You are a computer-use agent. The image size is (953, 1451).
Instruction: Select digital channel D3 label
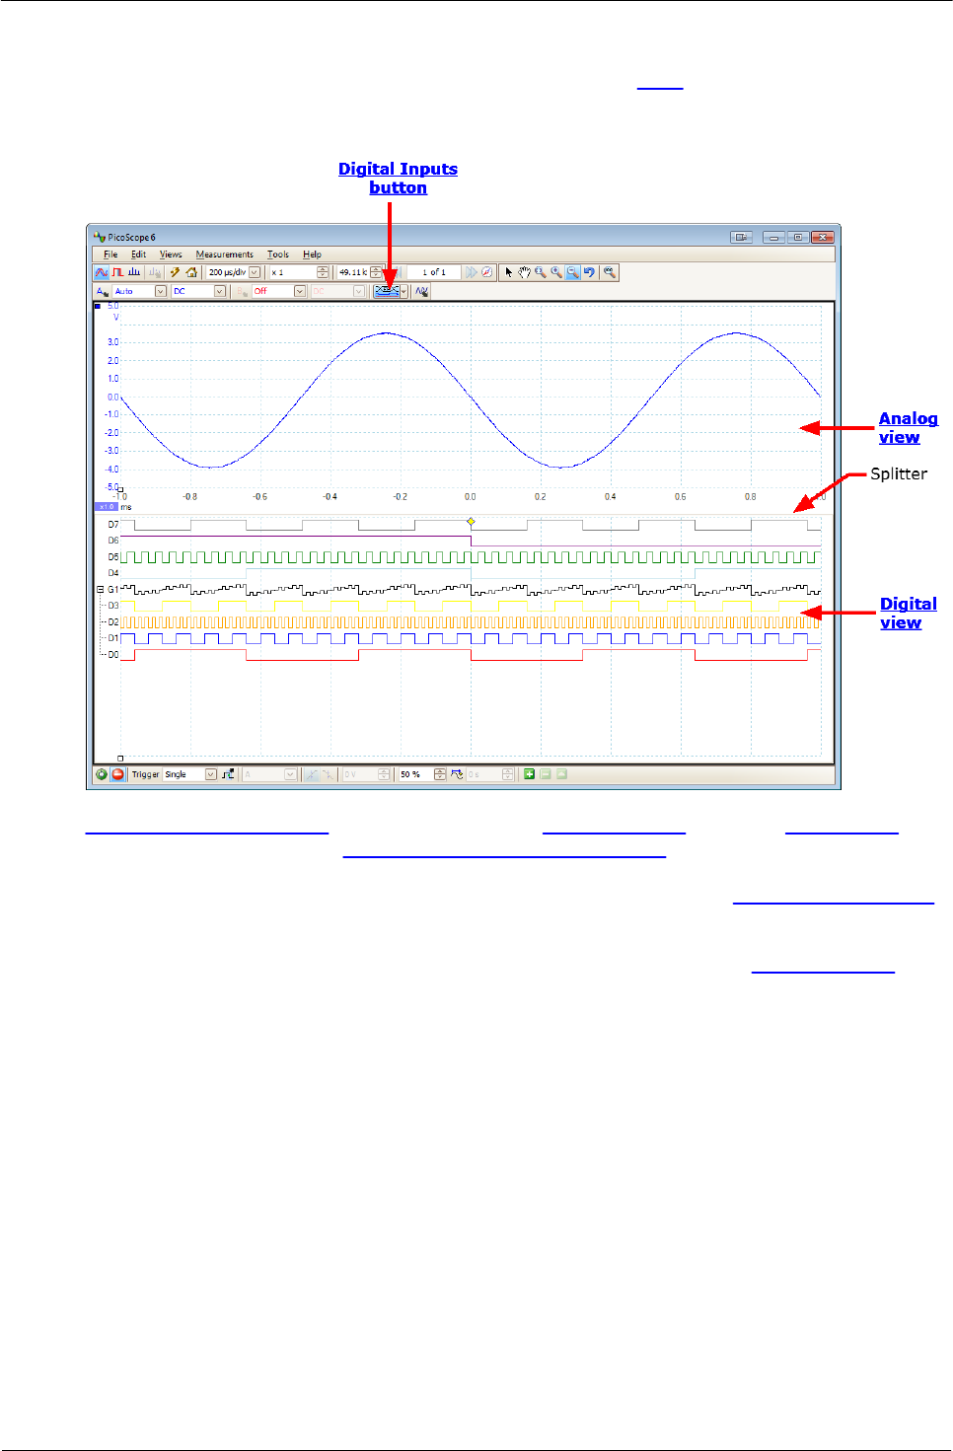click(x=113, y=606)
